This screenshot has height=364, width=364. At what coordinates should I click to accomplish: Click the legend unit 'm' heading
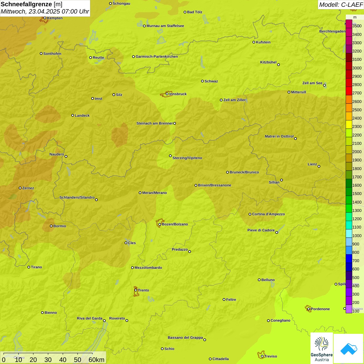pyautogui.click(x=355, y=17)
